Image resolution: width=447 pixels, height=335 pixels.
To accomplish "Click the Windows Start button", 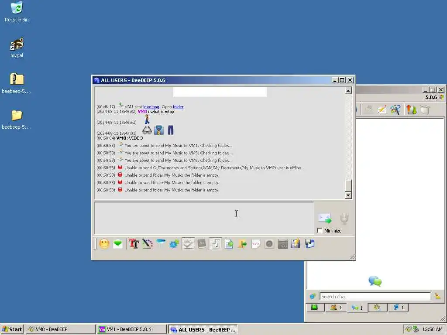I will click(x=12, y=329).
